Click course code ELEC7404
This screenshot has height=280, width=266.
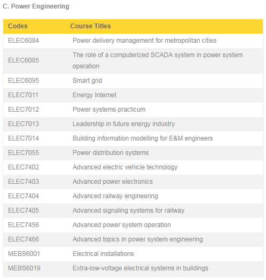24,196
